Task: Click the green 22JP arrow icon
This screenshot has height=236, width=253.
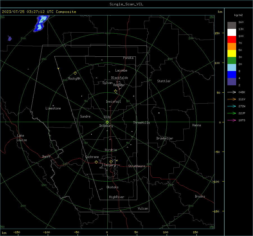Action: pyautogui.click(x=232, y=113)
